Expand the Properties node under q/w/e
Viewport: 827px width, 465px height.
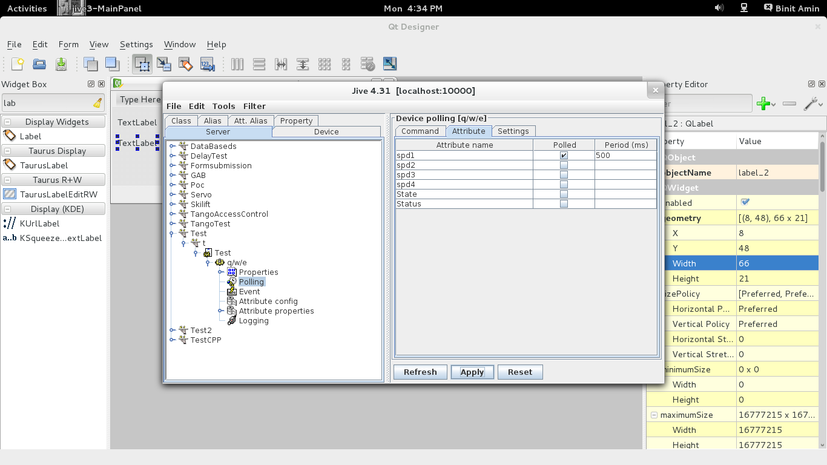(220, 272)
